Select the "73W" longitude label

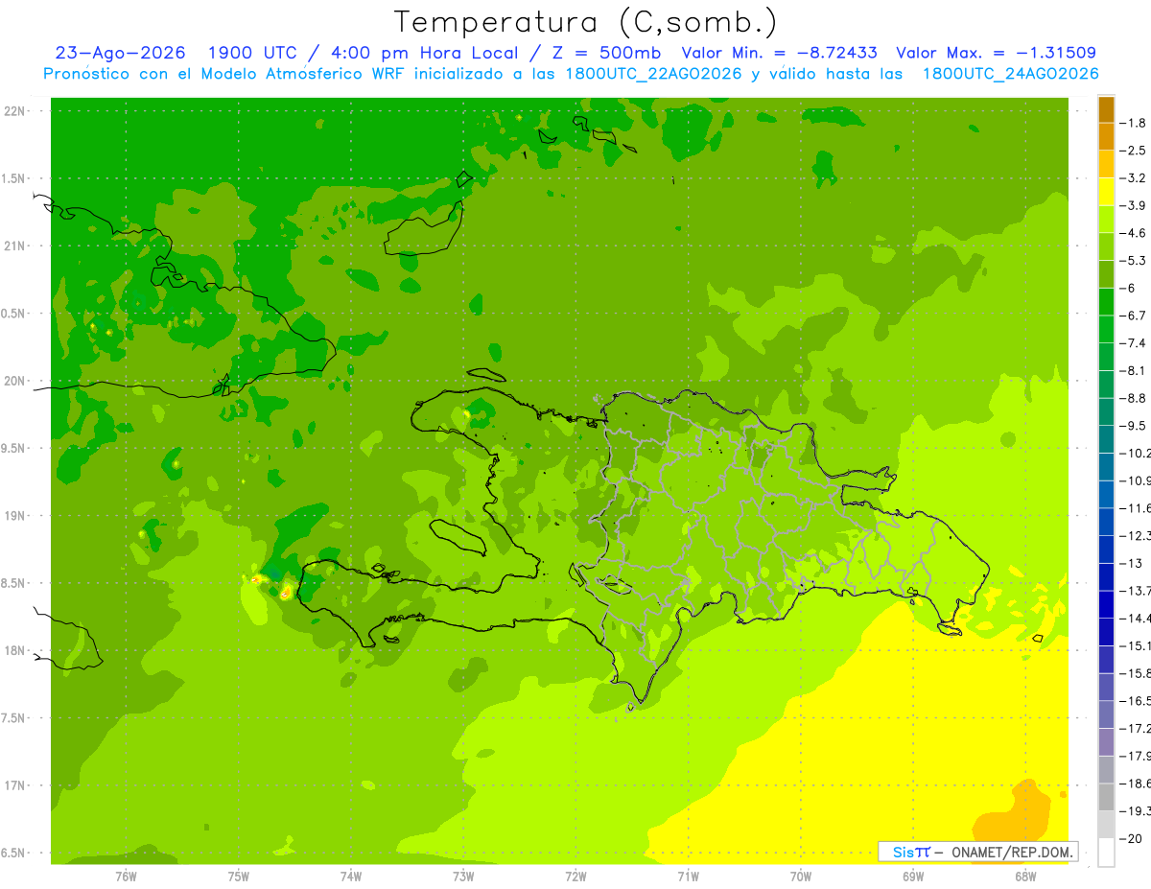(x=463, y=877)
